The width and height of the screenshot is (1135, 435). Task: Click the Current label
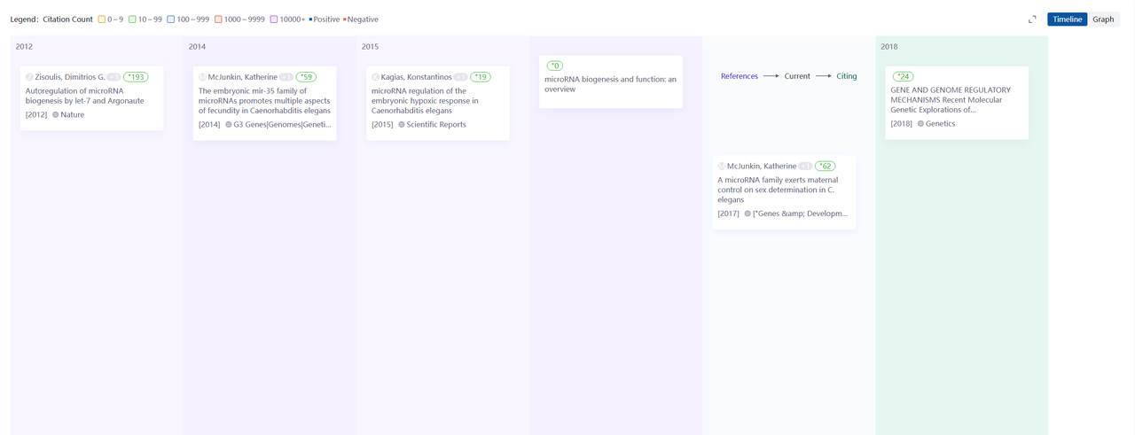pyautogui.click(x=797, y=76)
